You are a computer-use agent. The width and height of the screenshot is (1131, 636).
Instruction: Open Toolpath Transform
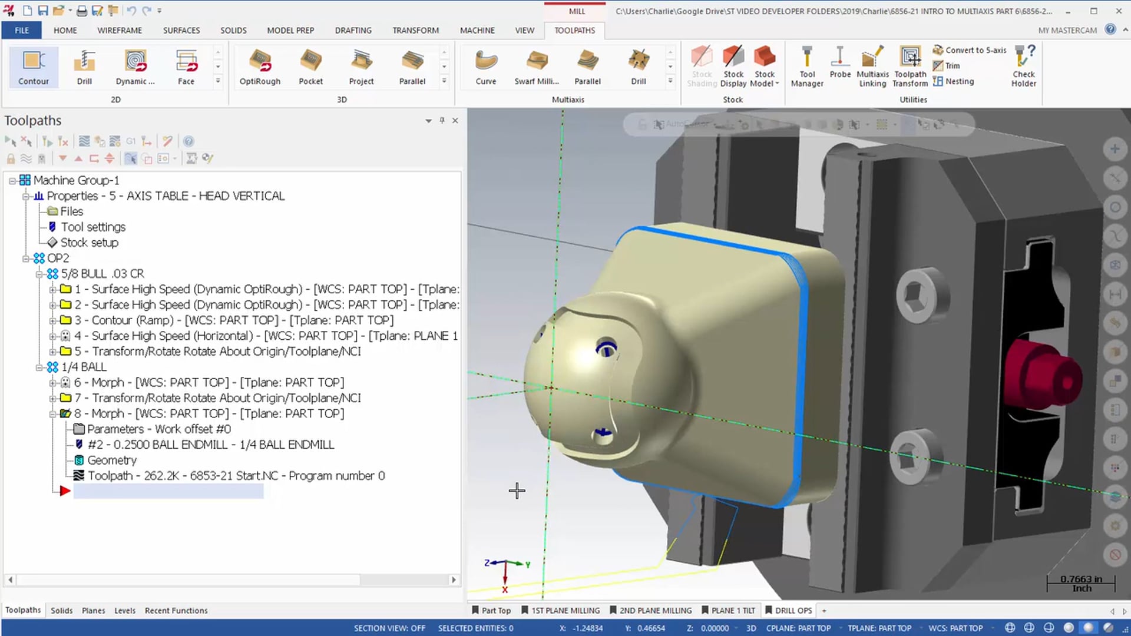pos(910,67)
